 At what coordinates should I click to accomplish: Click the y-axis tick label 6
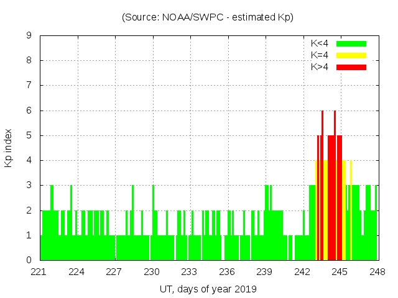(x=29, y=111)
